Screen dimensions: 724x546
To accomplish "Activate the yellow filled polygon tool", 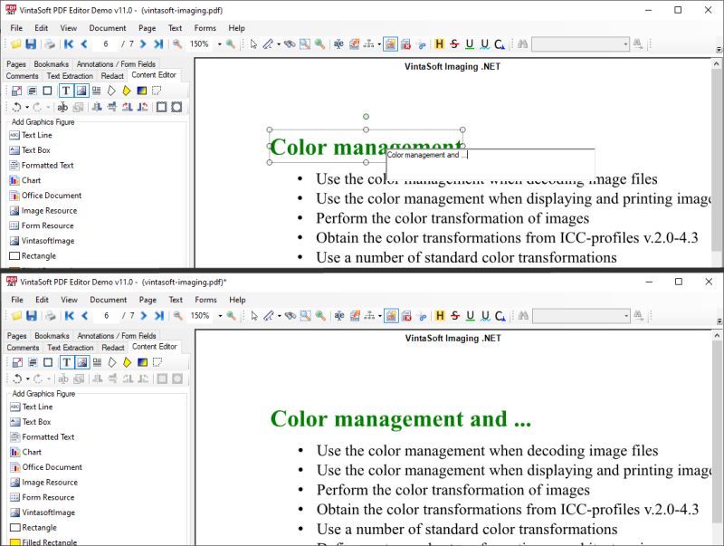I will [128, 91].
